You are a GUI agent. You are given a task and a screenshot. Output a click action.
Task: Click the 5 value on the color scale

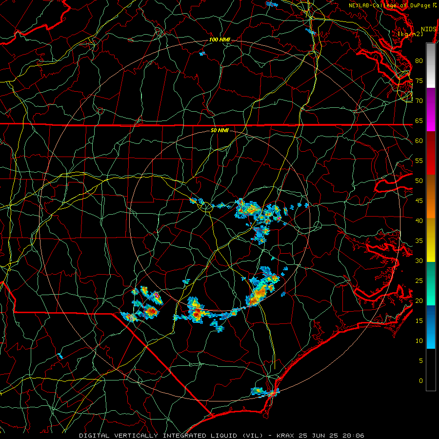point(421,361)
